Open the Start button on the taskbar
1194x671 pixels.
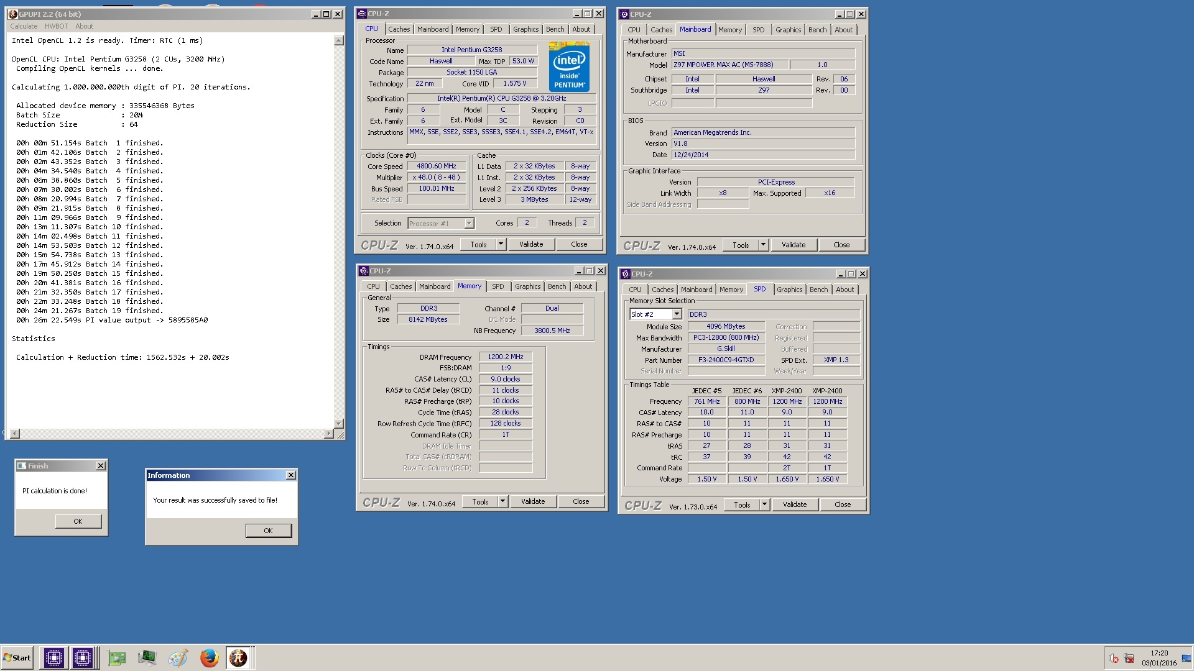[x=17, y=657]
